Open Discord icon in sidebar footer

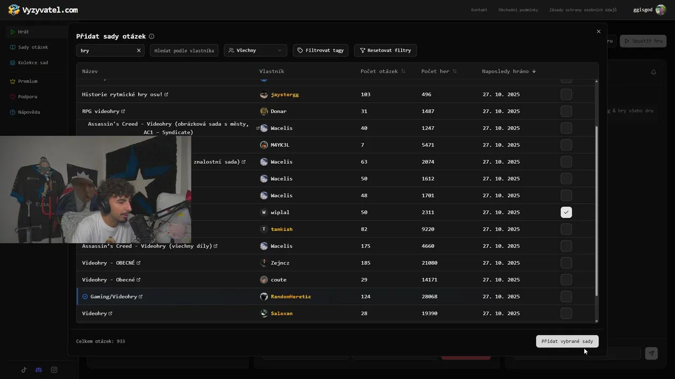click(x=38, y=370)
